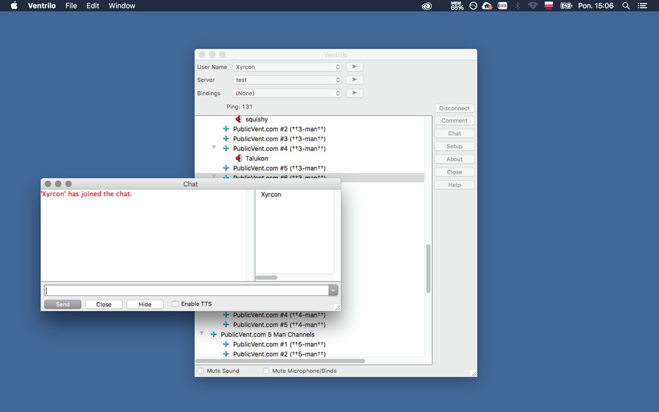Image resolution: width=659 pixels, height=412 pixels.
Task: Click speaker icon next to Talukon
Action: click(x=238, y=158)
